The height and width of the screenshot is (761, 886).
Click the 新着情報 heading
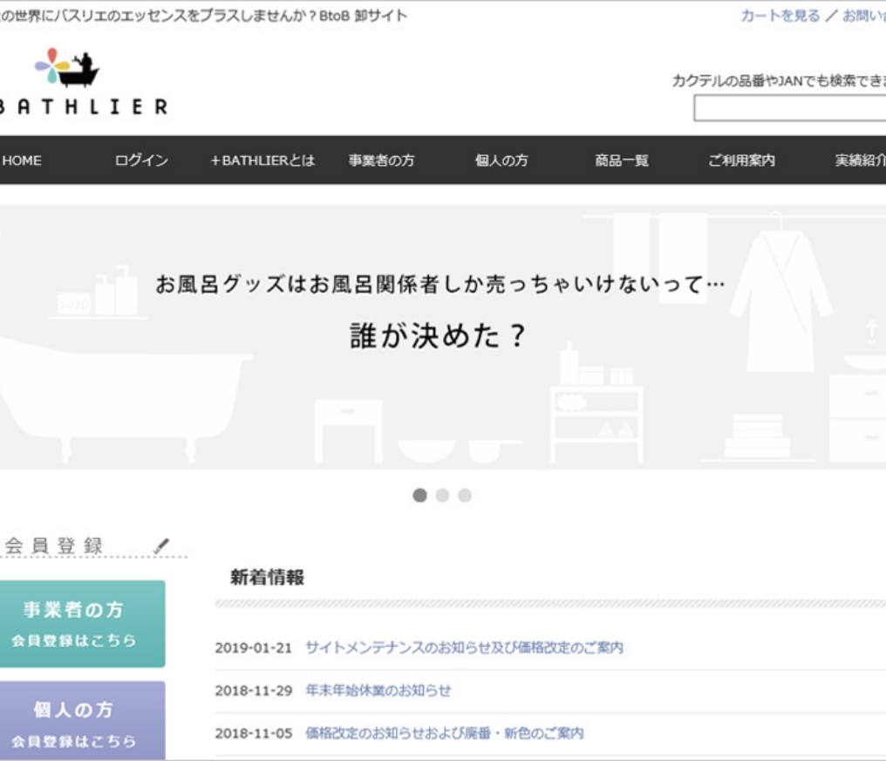267,577
